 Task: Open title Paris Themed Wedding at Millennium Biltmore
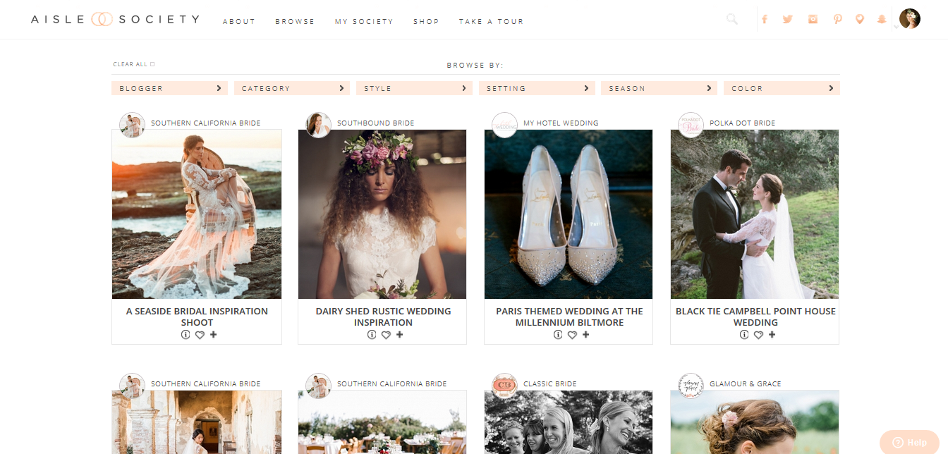(x=569, y=317)
